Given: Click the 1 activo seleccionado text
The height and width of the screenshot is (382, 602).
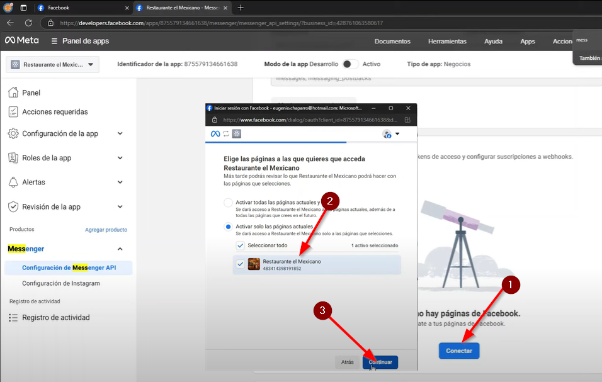Looking at the screenshot, I should (375, 245).
